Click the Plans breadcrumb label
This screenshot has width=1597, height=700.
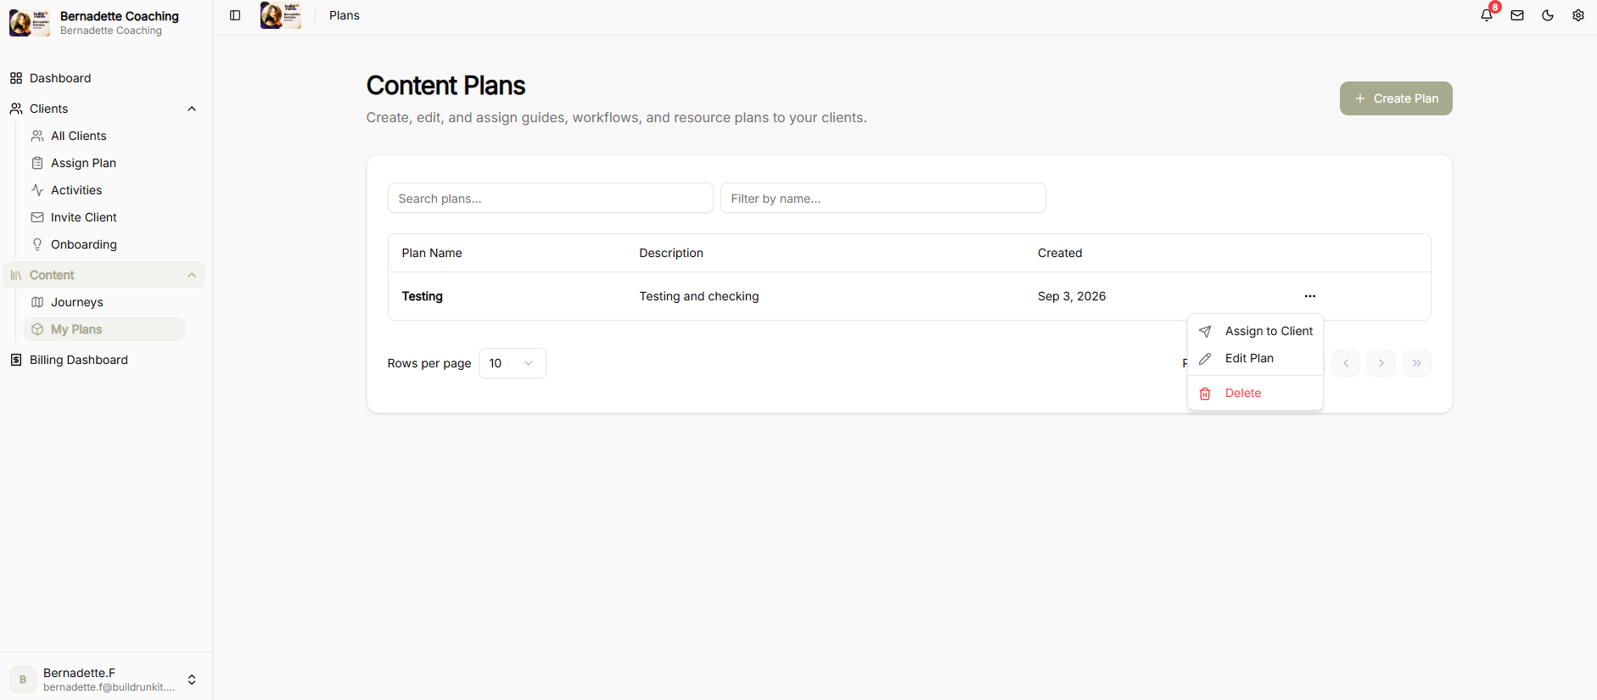[345, 15]
